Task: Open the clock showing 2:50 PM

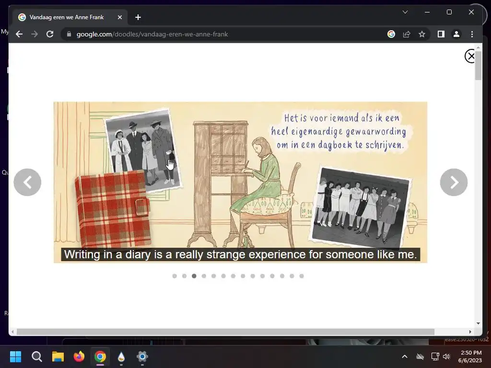Action: [470, 356]
